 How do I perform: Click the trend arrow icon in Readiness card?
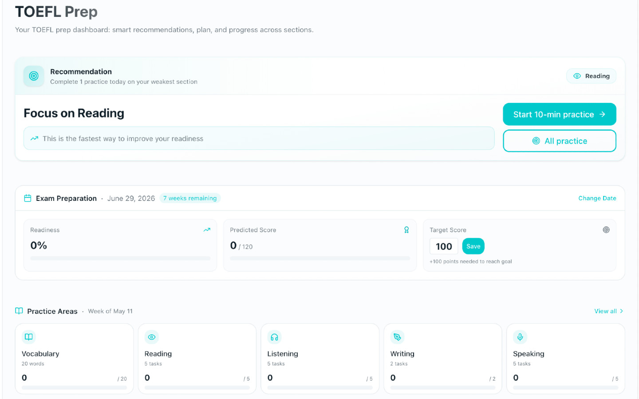coord(207,230)
